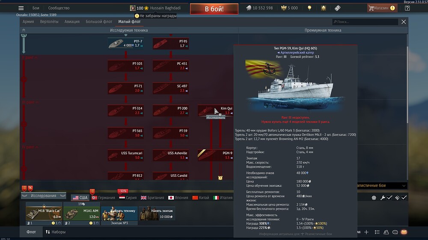The width and height of the screenshot is (428, 240).
Task: Select the Япония nation tab
Action: click(178, 197)
